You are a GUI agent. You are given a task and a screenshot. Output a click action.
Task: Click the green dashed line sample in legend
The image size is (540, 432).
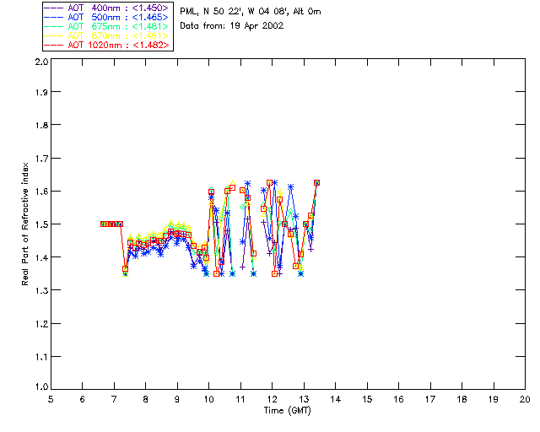click(x=54, y=26)
